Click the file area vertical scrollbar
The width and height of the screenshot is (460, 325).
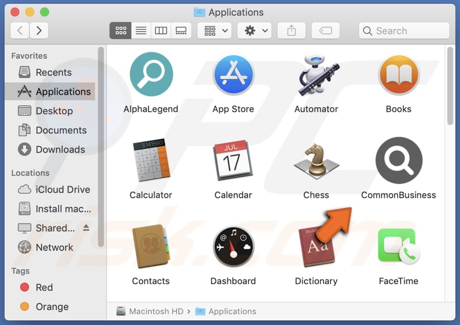450,86
